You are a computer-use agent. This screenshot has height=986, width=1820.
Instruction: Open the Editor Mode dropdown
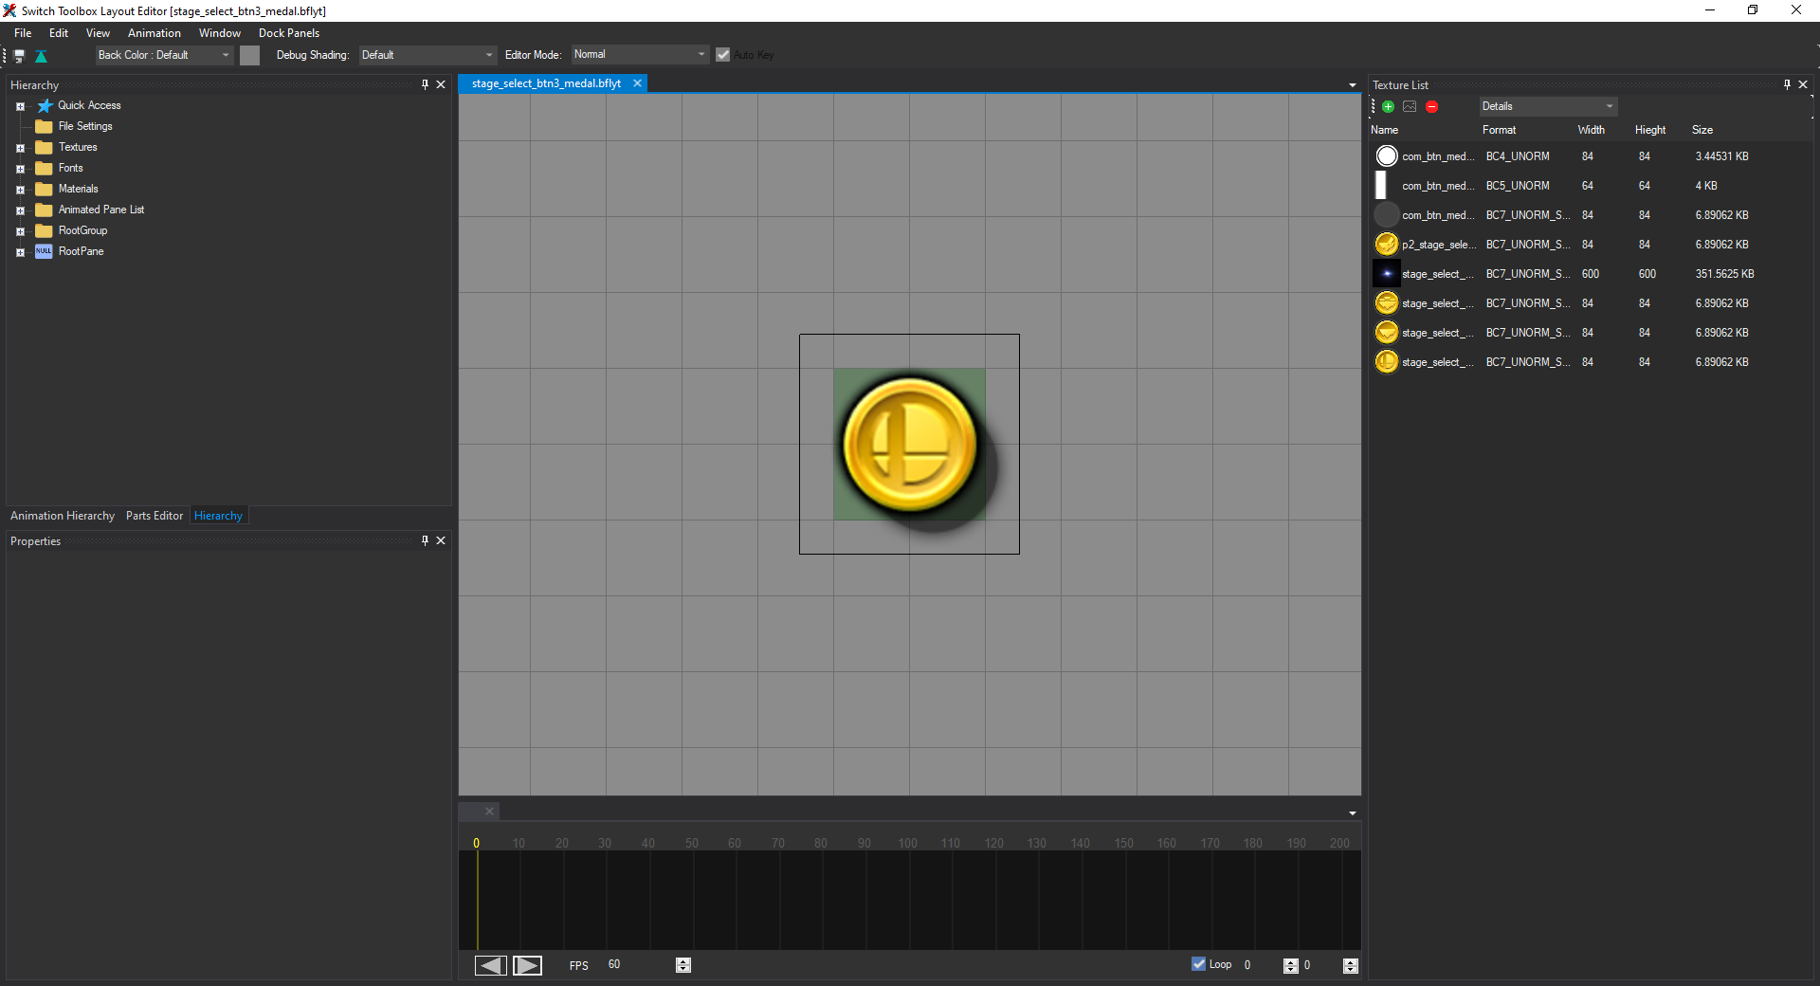pyautogui.click(x=640, y=55)
